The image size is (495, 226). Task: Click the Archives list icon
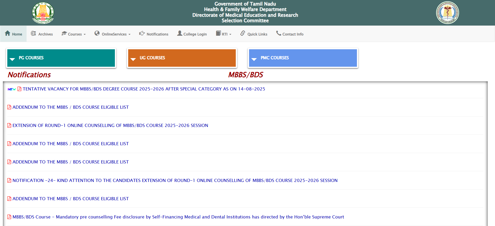(x=33, y=33)
